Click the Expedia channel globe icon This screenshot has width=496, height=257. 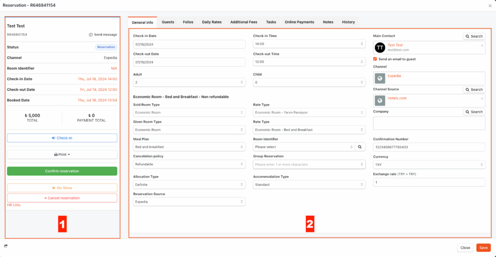coord(380,78)
